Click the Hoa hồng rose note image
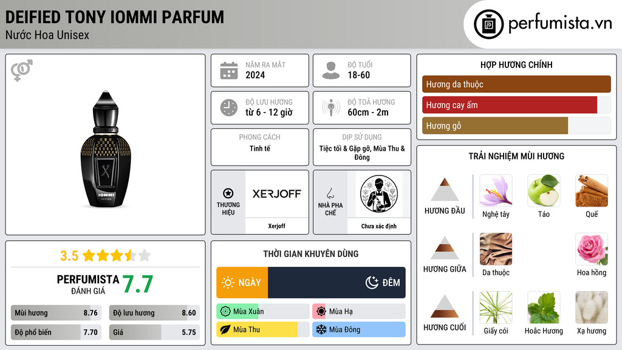 click(x=592, y=249)
